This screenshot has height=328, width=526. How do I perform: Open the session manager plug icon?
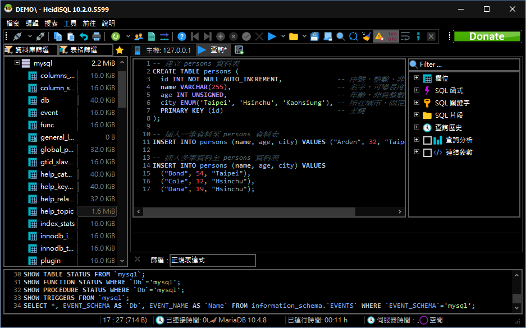[x=17, y=36]
